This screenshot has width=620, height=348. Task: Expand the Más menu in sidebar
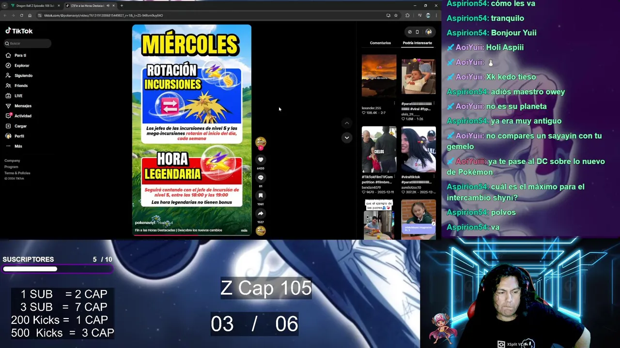[x=14, y=146]
